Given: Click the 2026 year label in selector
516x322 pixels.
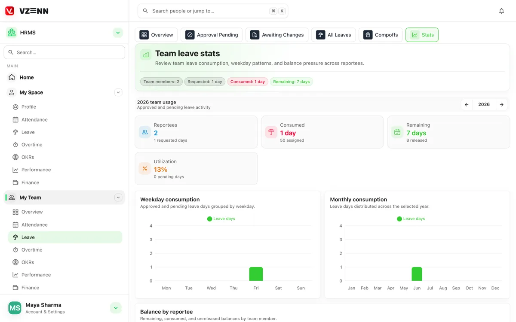Looking at the screenshot, I should (x=484, y=104).
